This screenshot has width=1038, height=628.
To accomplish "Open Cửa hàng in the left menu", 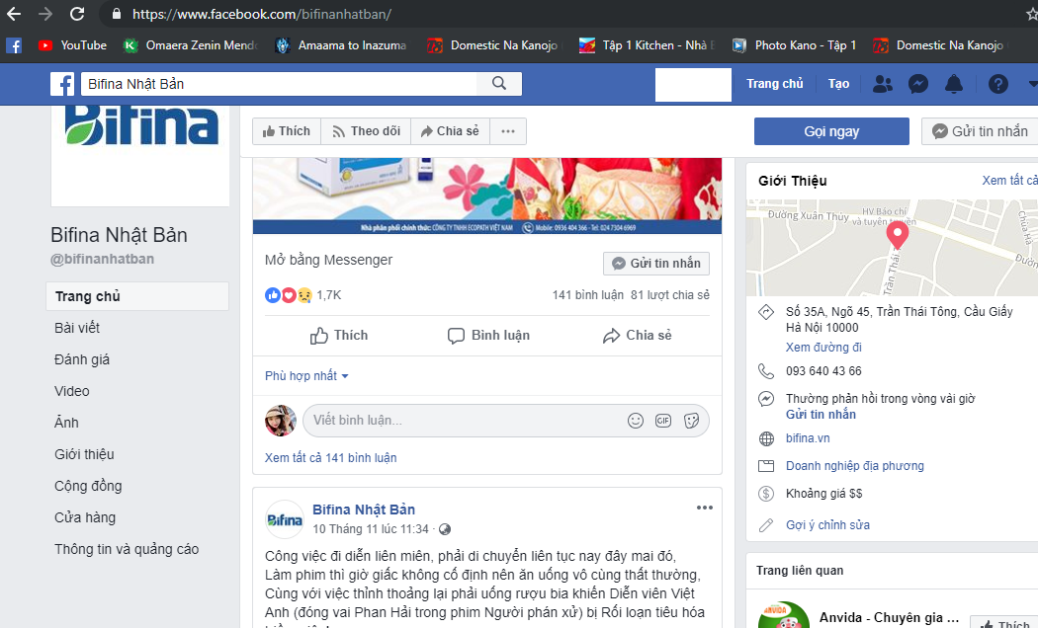I will [x=85, y=517].
